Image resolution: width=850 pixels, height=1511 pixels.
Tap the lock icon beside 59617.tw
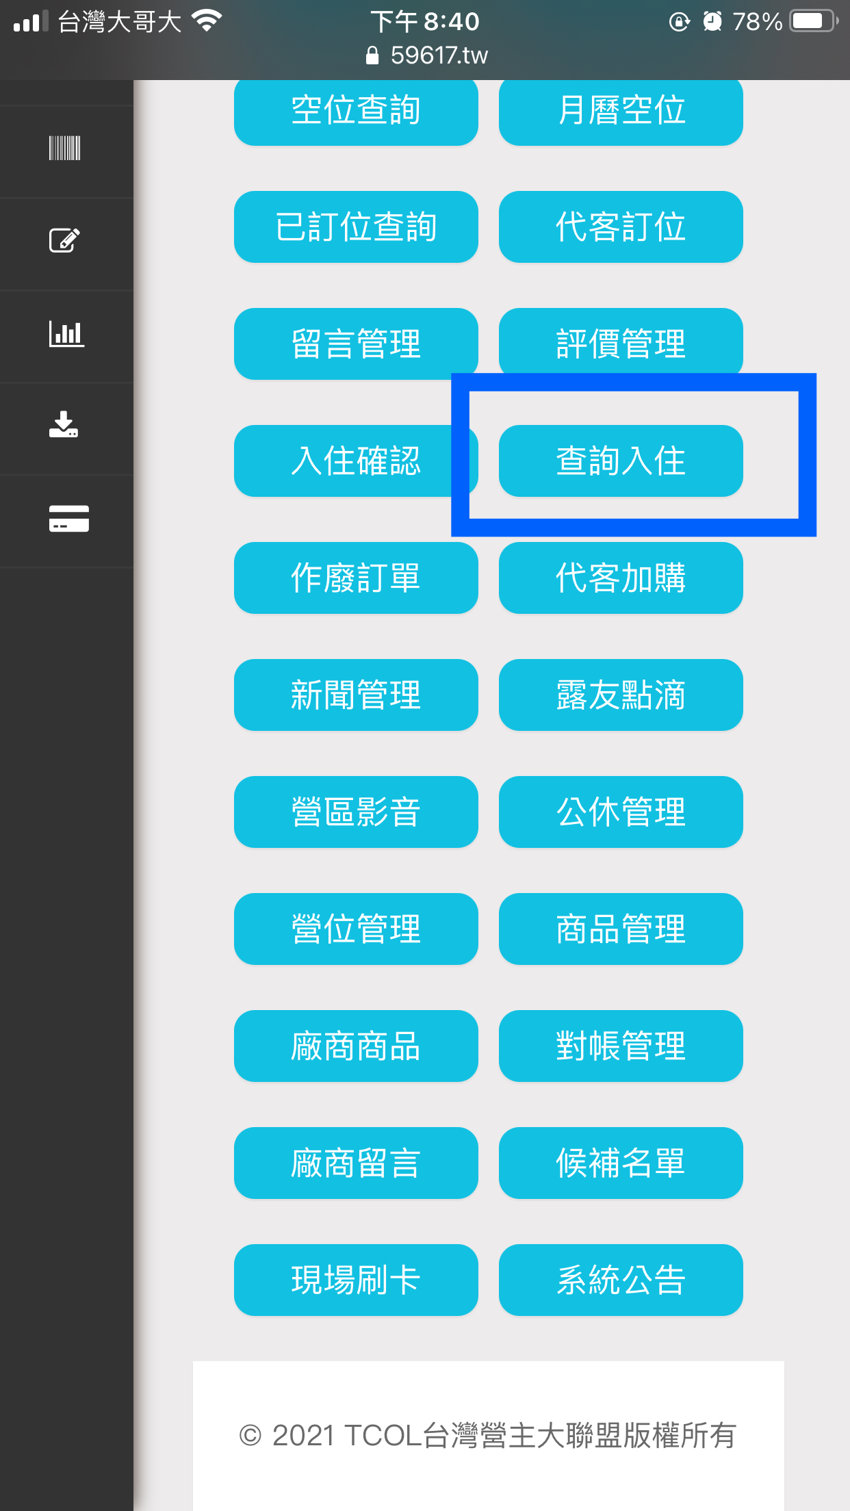372,55
